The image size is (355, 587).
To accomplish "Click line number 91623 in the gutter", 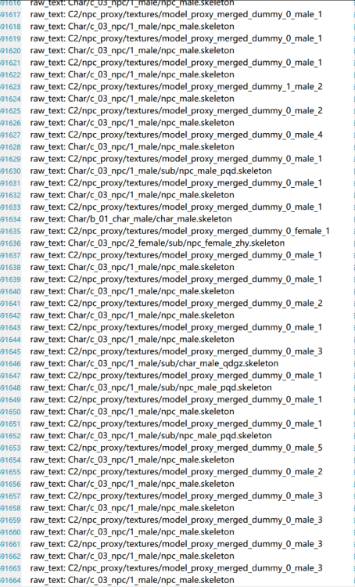I will (x=10, y=87).
